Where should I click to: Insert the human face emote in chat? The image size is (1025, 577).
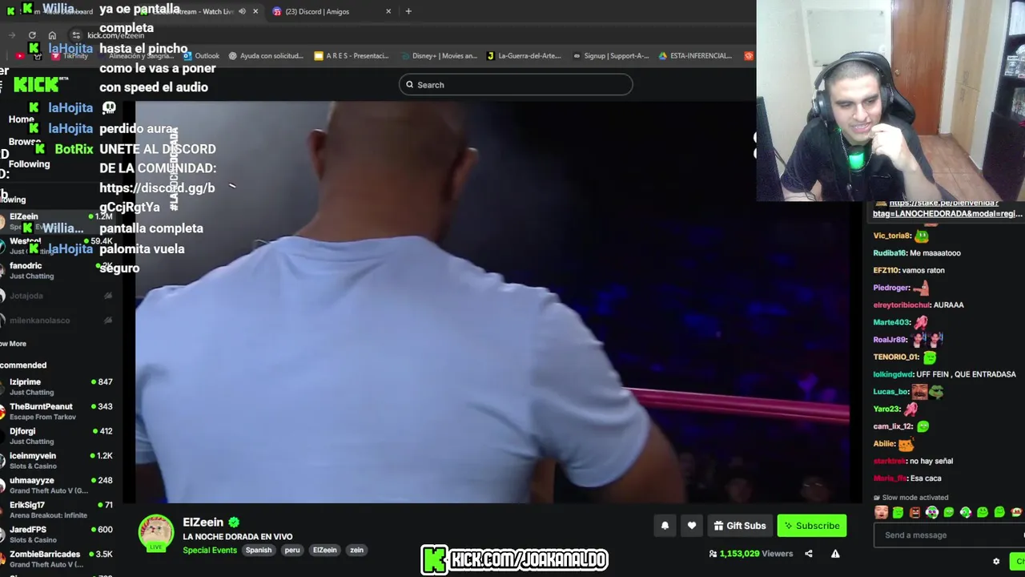coord(882,513)
